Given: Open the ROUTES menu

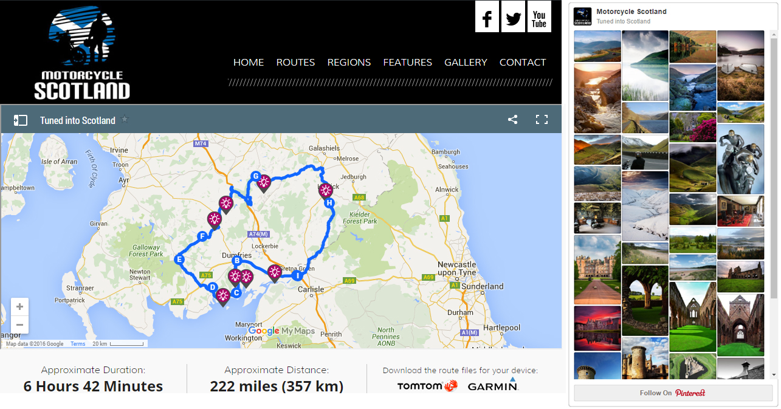Looking at the screenshot, I should (x=295, y=62).
